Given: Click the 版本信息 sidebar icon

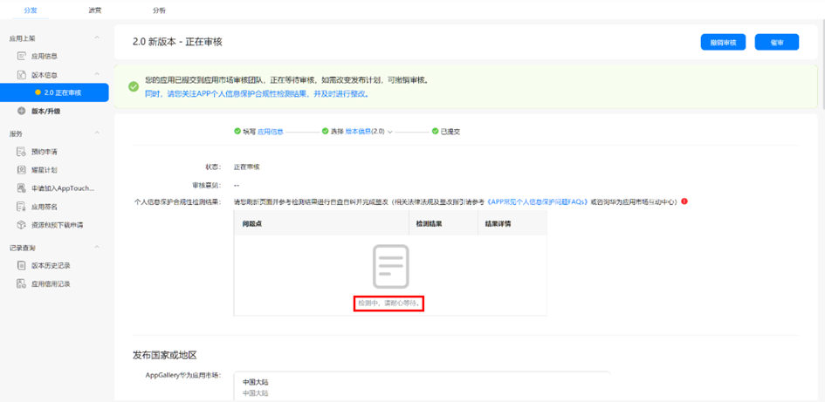Looking at the screenshot, I should (23, 75).
